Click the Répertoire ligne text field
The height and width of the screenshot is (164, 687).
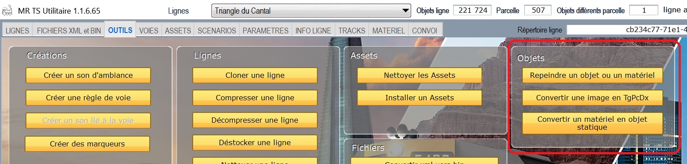627,30
